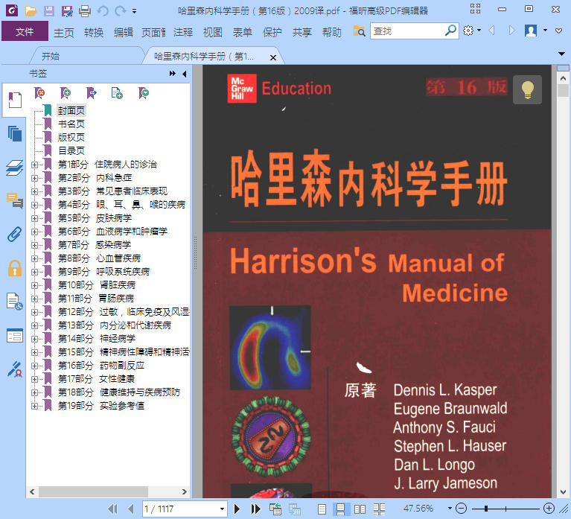Expand 第14部分 神经病学 bookmark node
The height and width of the screenshot is (519, 571).
(x=34, y=339)
